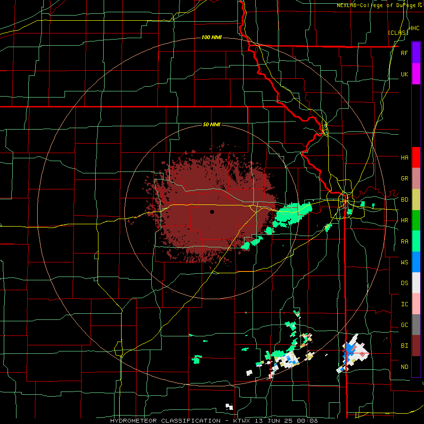This screenshot has width=424, height=424.
Task: Select the white DS legend swatch
Action: click(x=416, y=283)
